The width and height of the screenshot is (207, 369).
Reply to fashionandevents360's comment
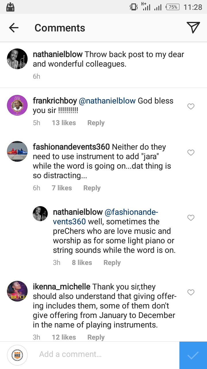[x=92, y=188]
